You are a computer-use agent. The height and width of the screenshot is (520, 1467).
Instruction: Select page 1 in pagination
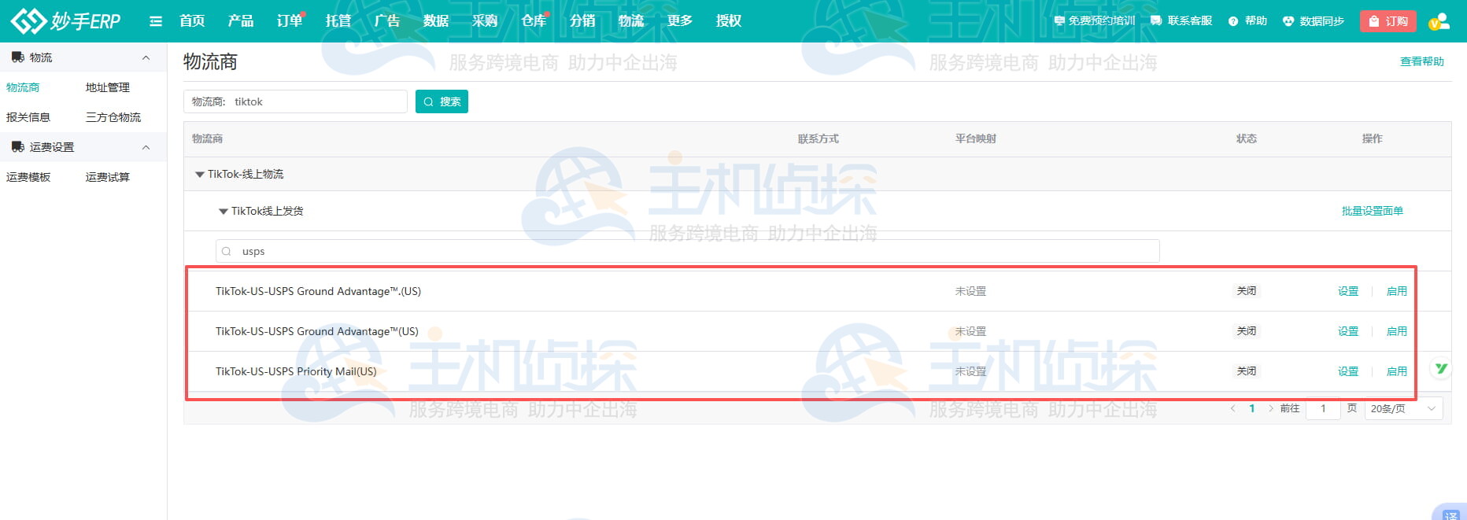point(1251,408)
